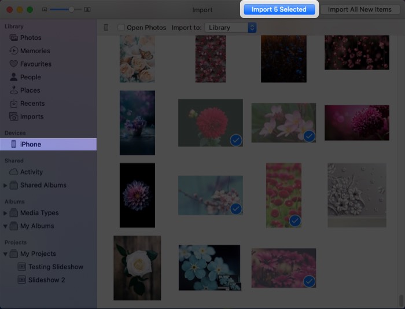Adjust the thumbnail zoom slider
This screenshot has width=405, height=309.
(x=71, y=10)
